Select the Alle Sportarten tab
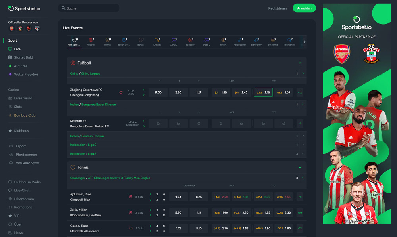This screenshot has width=397, height=237. pos(74,42)
